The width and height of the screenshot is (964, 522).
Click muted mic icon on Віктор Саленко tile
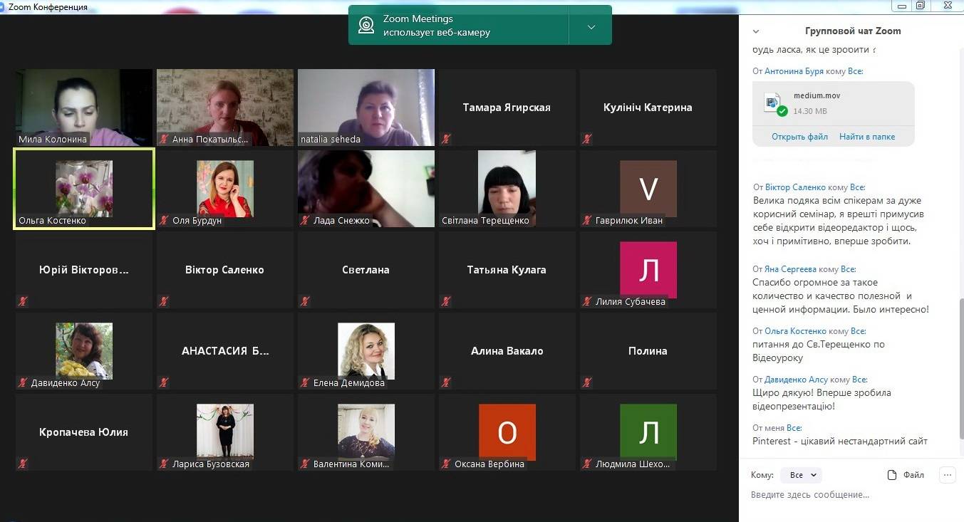(164, 302)
